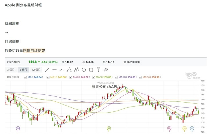Click the 5-day marker on chart axis
The height and width of the screenshot is (134, 209).
(192, 128)
